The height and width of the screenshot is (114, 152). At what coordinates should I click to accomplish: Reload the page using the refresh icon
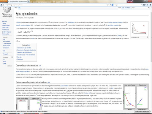pos(110,5)
